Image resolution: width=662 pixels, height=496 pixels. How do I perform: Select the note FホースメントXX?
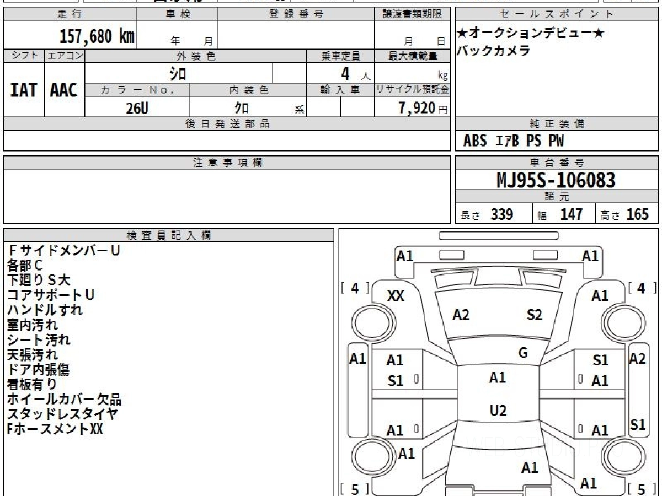click(x=55, y=429)
